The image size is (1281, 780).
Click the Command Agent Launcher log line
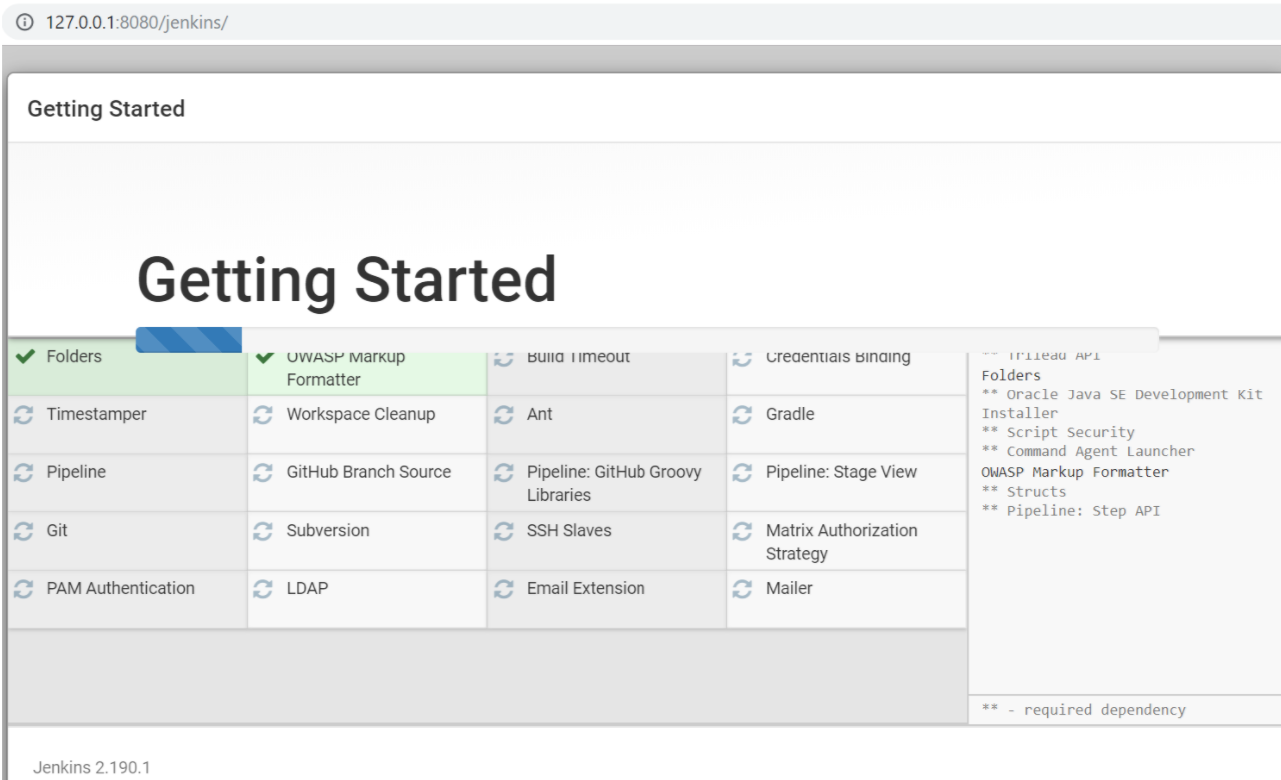tap(1088, 451)
